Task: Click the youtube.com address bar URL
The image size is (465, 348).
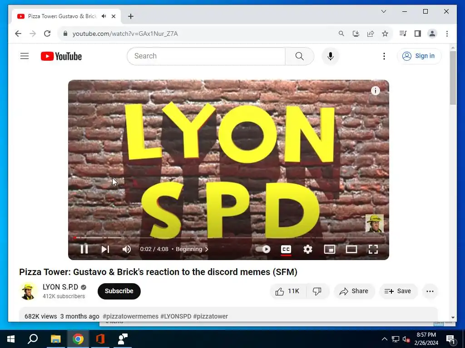Action: (x=125, y=34)
